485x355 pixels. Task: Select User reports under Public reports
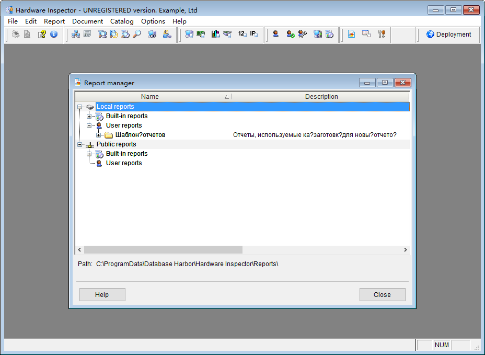click(x=124, y=163)
